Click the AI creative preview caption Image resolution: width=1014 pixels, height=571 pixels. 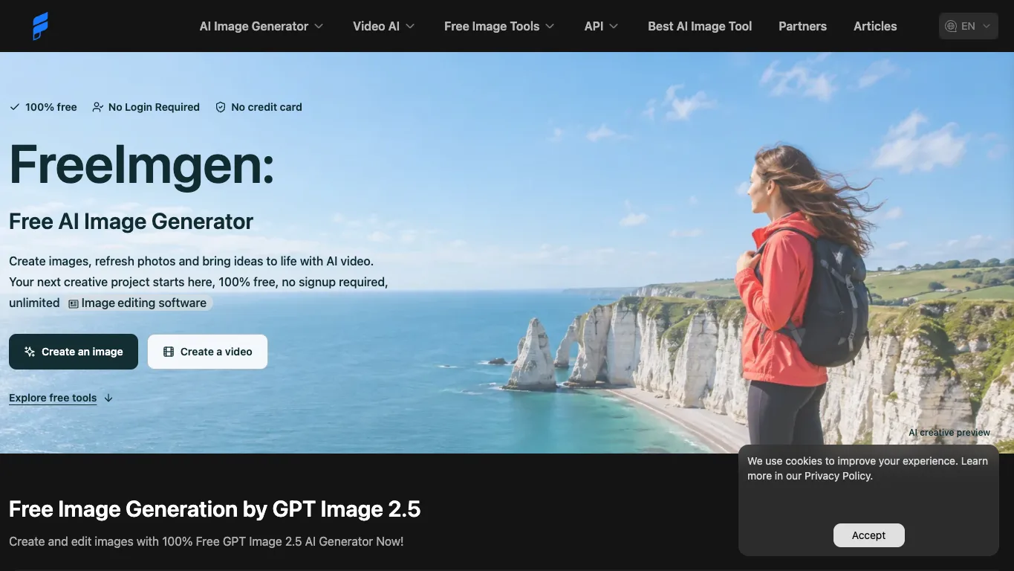coord(949,433)
